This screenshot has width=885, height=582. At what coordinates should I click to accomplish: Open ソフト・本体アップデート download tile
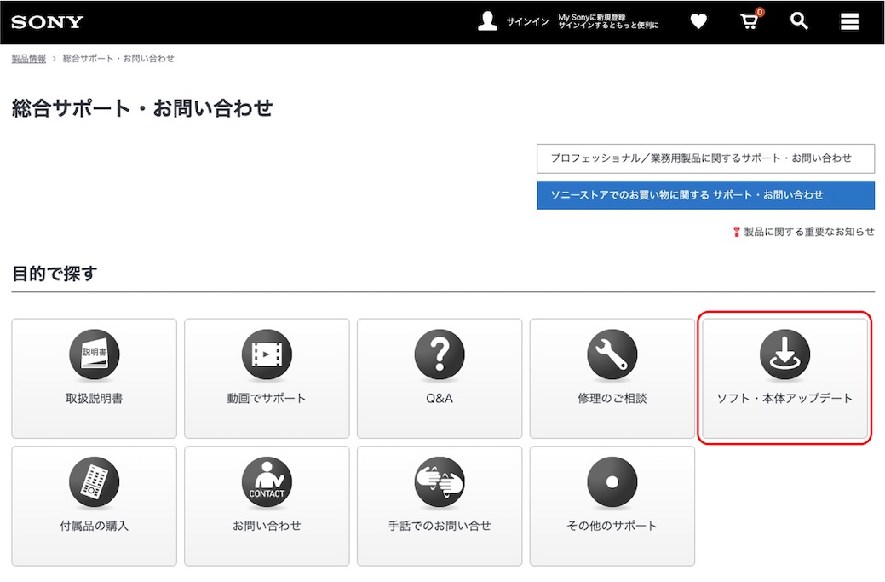tap(784, 378)
